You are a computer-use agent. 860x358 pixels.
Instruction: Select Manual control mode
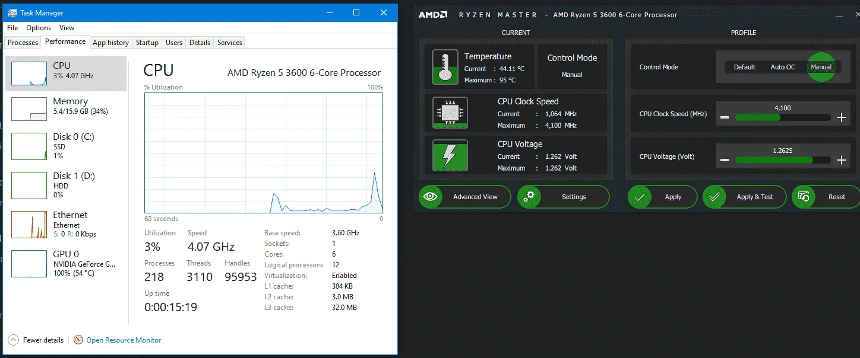click(821, 67)
